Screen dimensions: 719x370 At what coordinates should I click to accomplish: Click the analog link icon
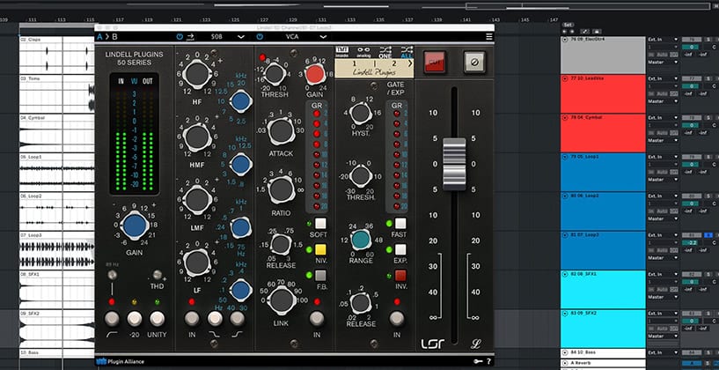coord(363,52)
